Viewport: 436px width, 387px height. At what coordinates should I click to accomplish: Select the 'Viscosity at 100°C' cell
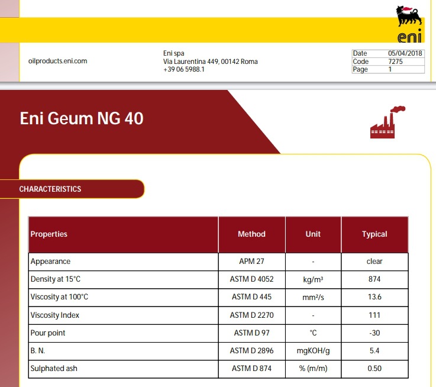[x=124, y=297]
